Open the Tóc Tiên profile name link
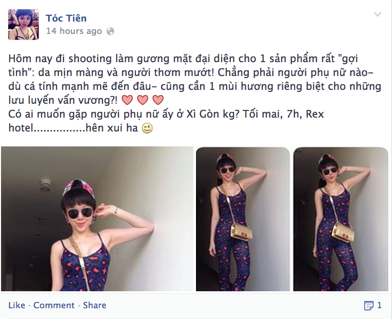Viewport: 392px width, 319px height. tap(66, 18)
